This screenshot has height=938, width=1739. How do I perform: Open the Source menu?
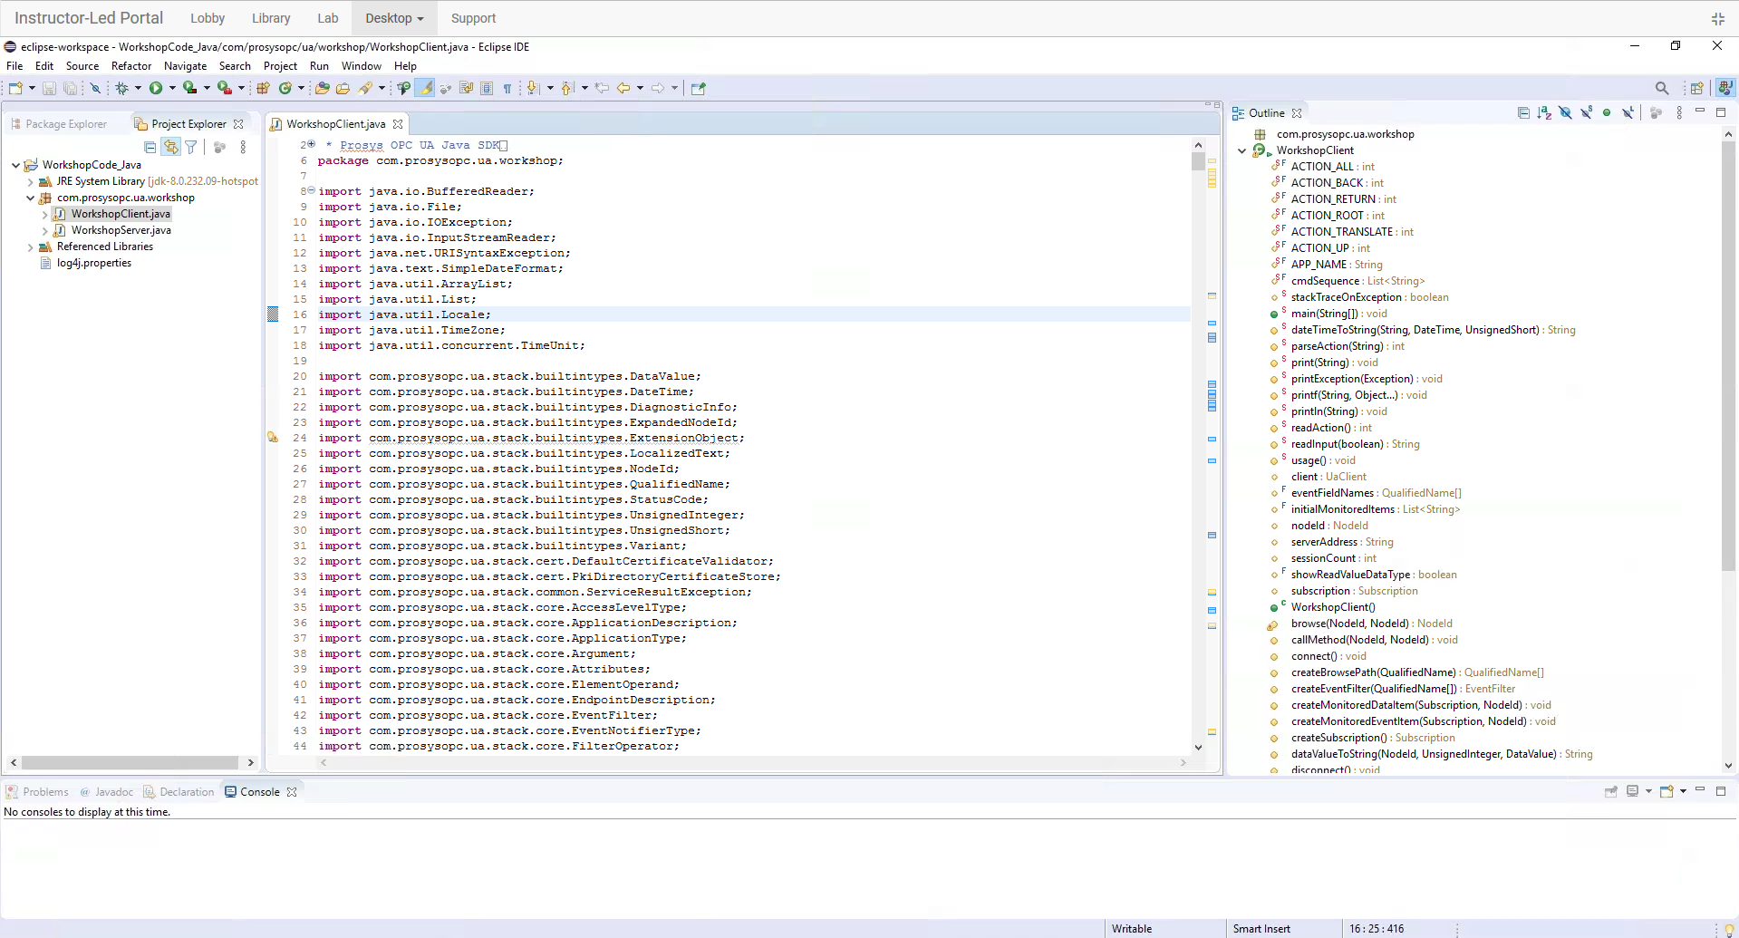click(82, 66)
